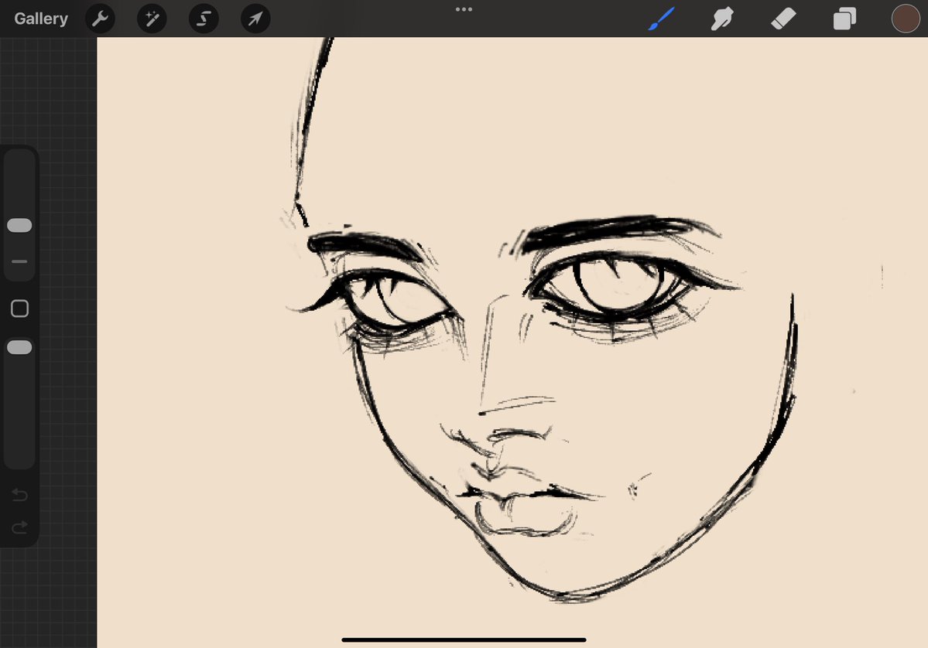Click the brush size slider handle
Screen dimensions: 928x648
[19, 225]
